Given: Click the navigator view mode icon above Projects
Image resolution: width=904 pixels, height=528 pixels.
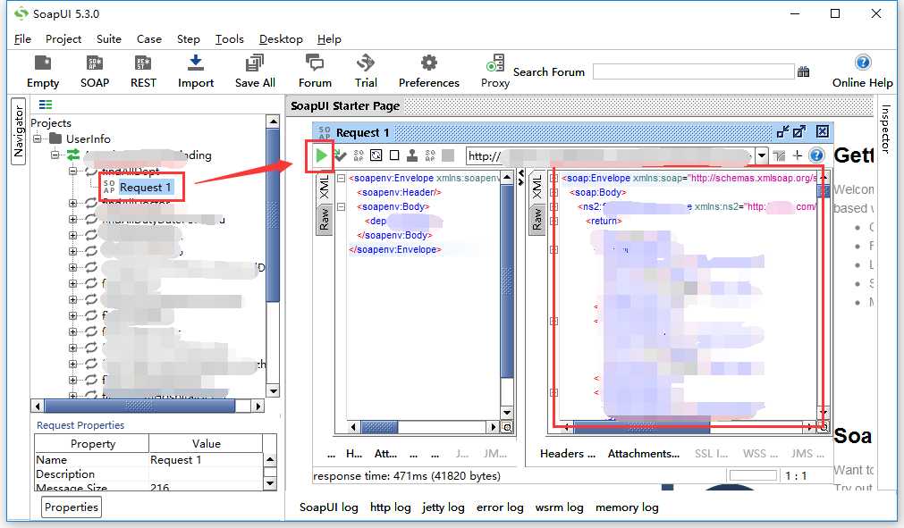Looking at the screenshot, I should (46, 105).
